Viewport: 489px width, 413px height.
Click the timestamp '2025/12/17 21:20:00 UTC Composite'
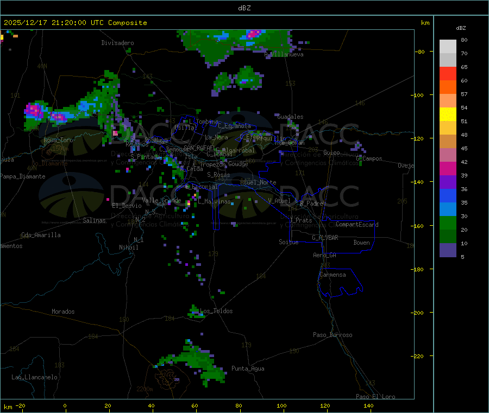(75, 23)
